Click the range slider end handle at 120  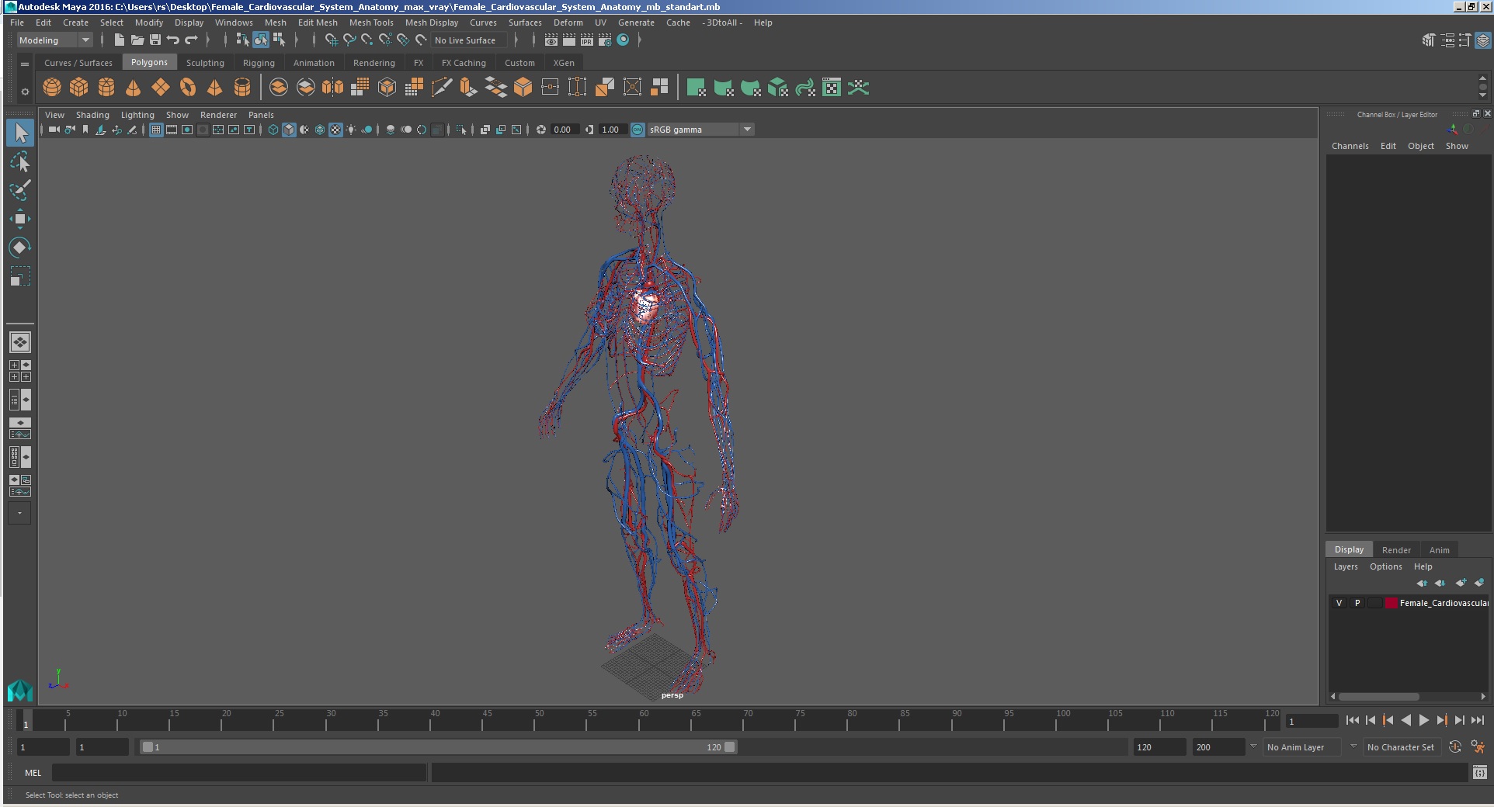pyautogui.click(x=730, y=747)
